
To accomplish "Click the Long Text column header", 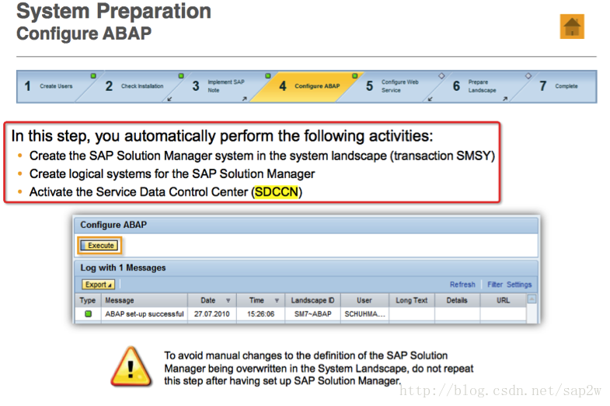I will click(412, 300).
